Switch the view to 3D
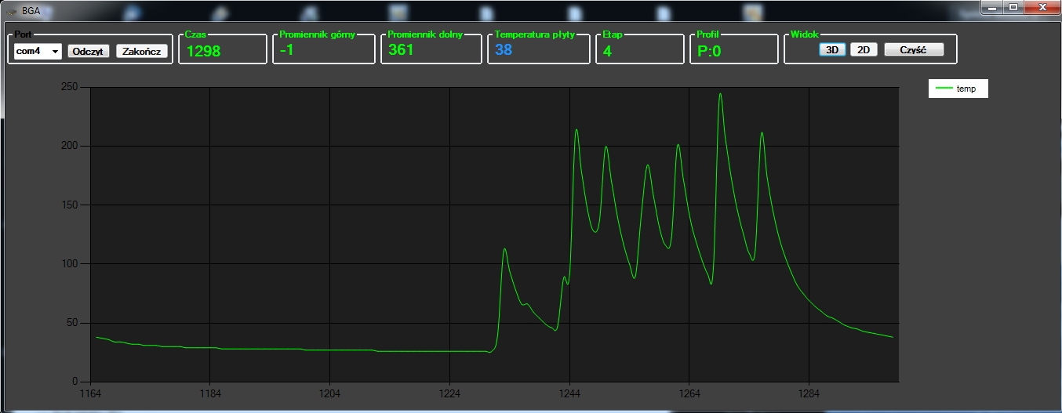1062x413 pixels. pyautogui.click(x=833, y=49)
